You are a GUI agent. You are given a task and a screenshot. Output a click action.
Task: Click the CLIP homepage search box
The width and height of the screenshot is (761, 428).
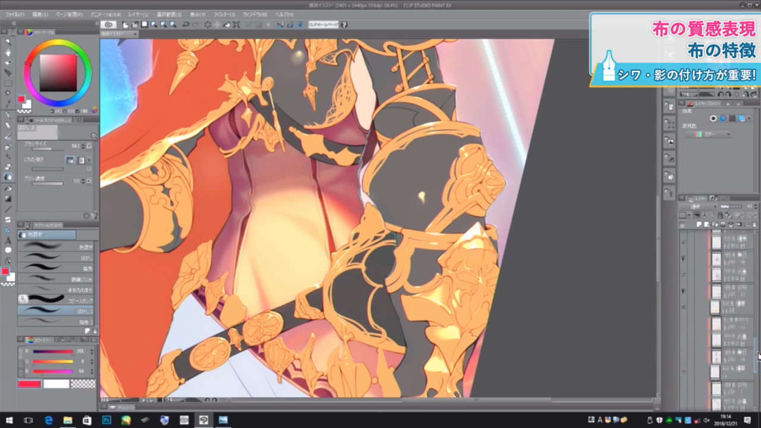click(x=323, y=24)
